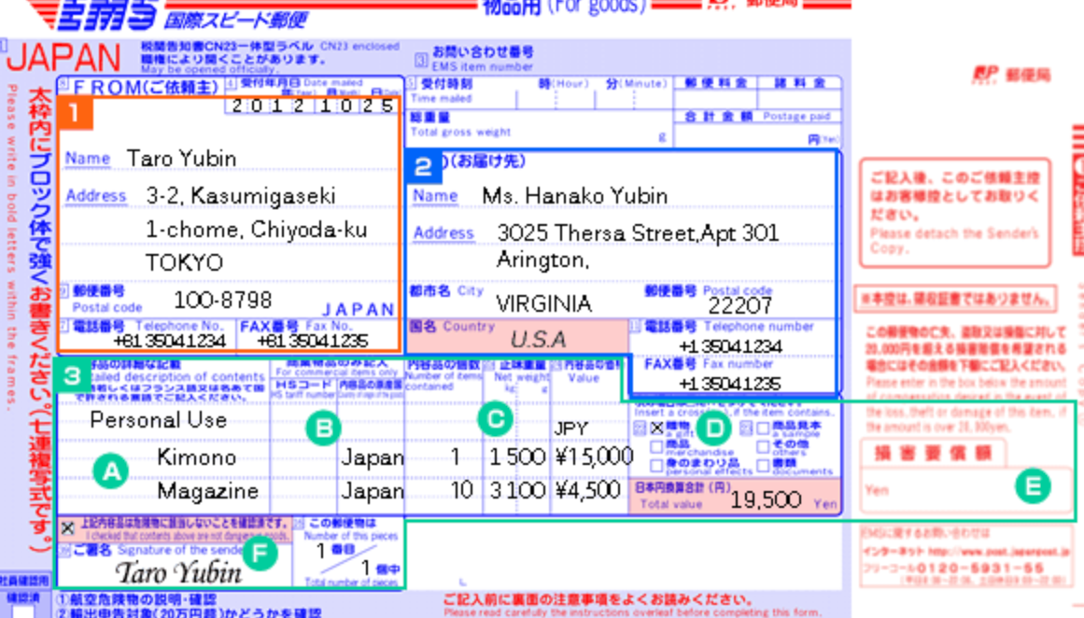Tick the 'others' checkbox

(763, 447)
